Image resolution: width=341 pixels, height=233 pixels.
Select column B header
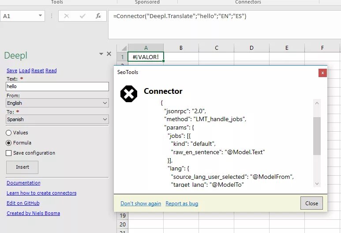pos(181,48)
